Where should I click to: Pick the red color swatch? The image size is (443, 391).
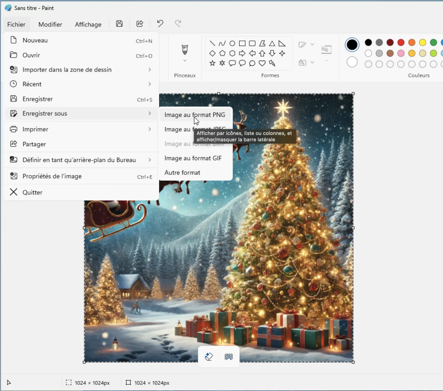coord(401,42)
